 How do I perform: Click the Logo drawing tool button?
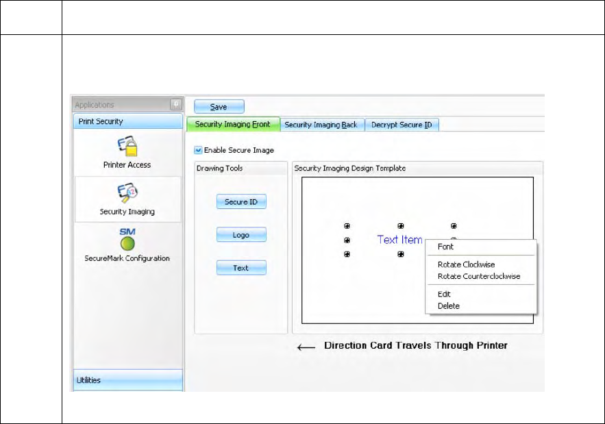pyautogui.click(x=241, y=235)
